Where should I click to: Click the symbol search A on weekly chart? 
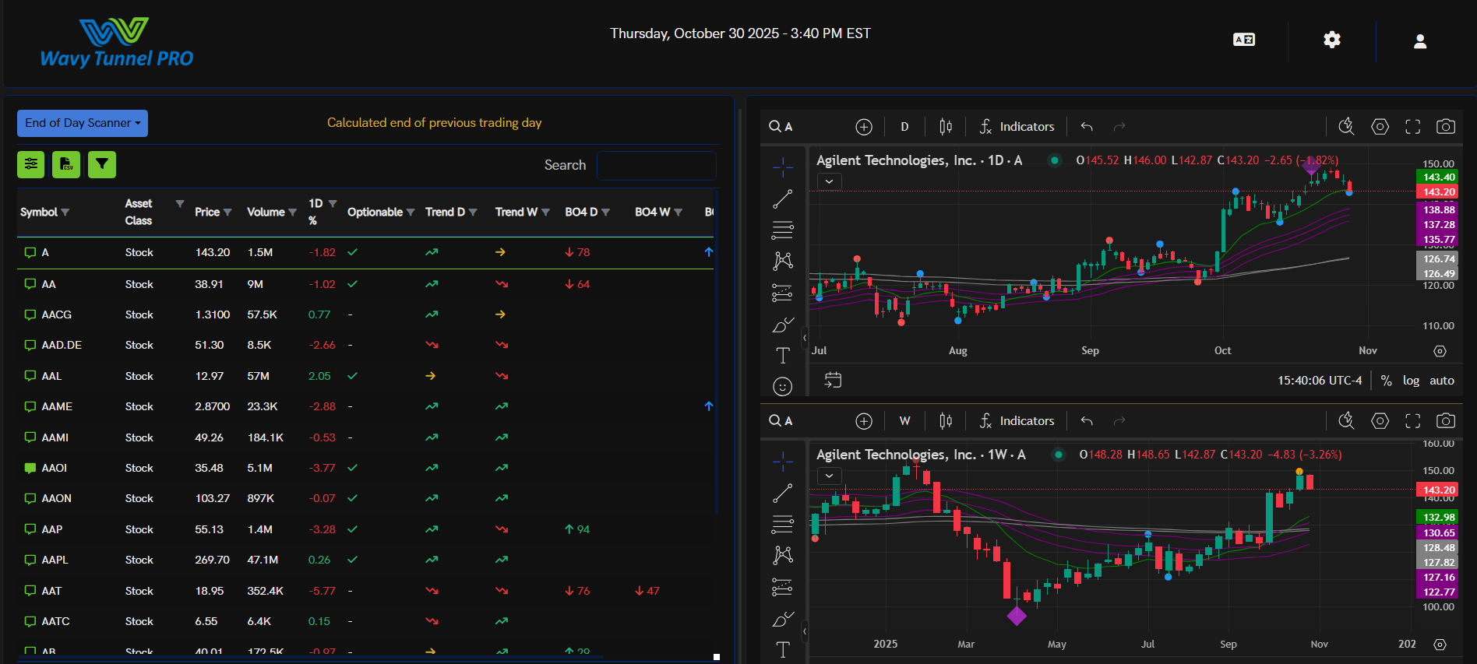tap(781, 421)
